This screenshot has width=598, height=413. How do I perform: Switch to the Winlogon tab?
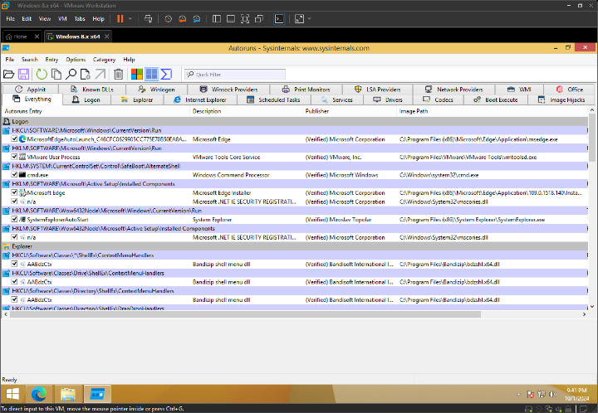click(x=156, y=90)
